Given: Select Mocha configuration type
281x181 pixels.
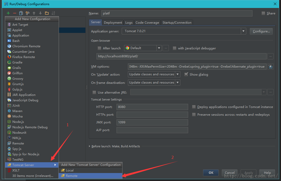Looking at the screenshot, I should point(32,116).
